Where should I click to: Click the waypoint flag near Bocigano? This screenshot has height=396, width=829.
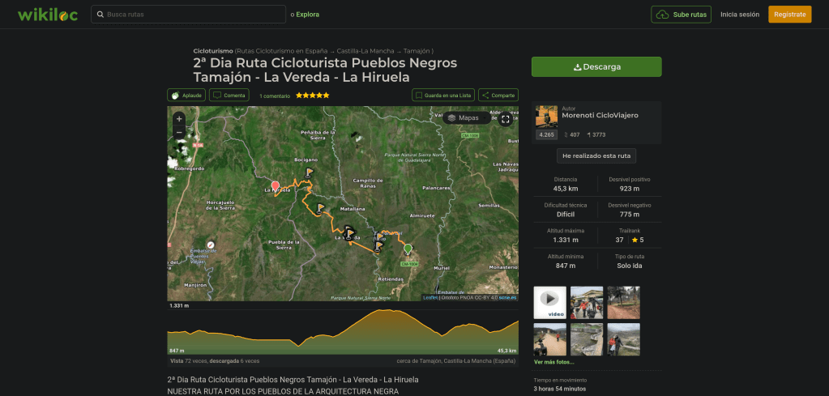tap(309, 172)
